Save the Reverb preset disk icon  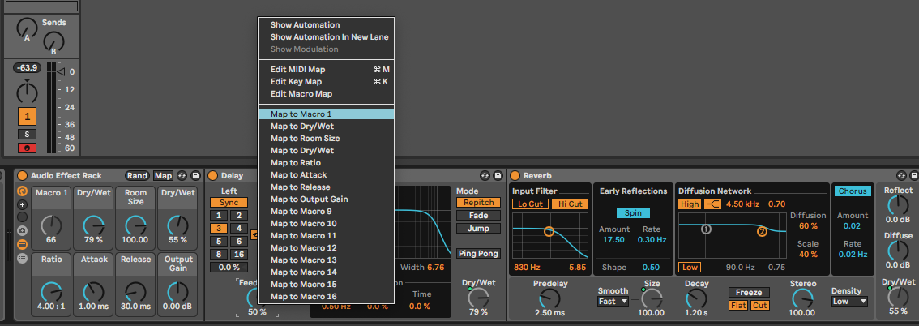click(914, 175)
